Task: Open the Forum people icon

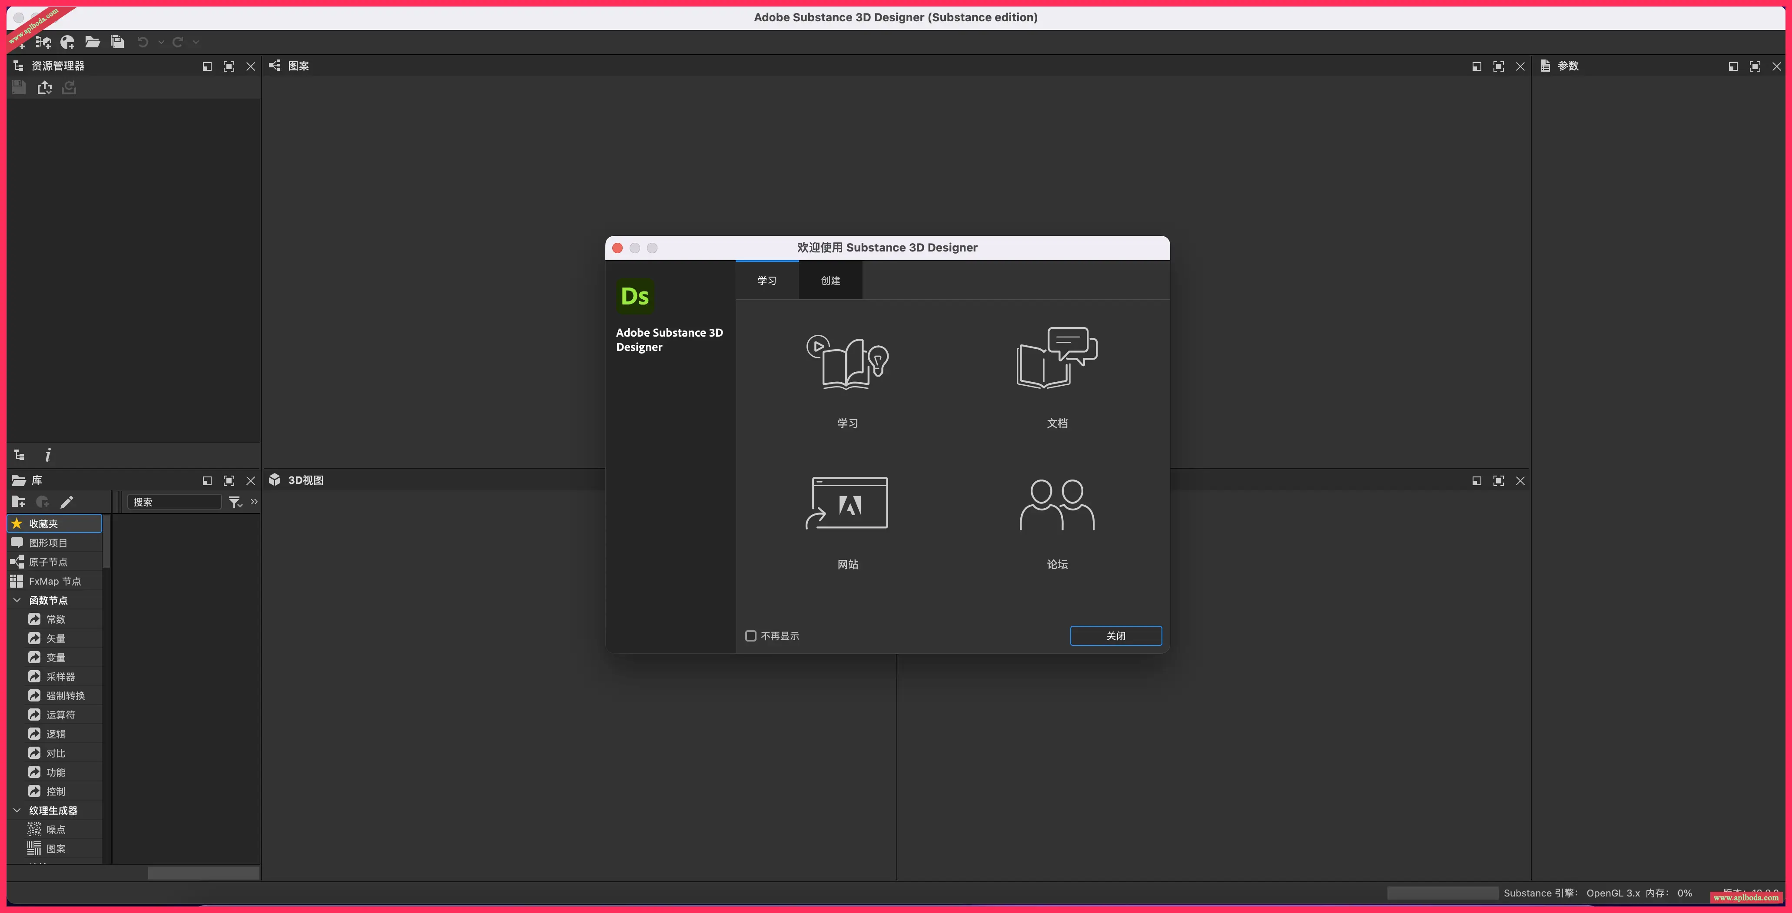Action: 1057,504
